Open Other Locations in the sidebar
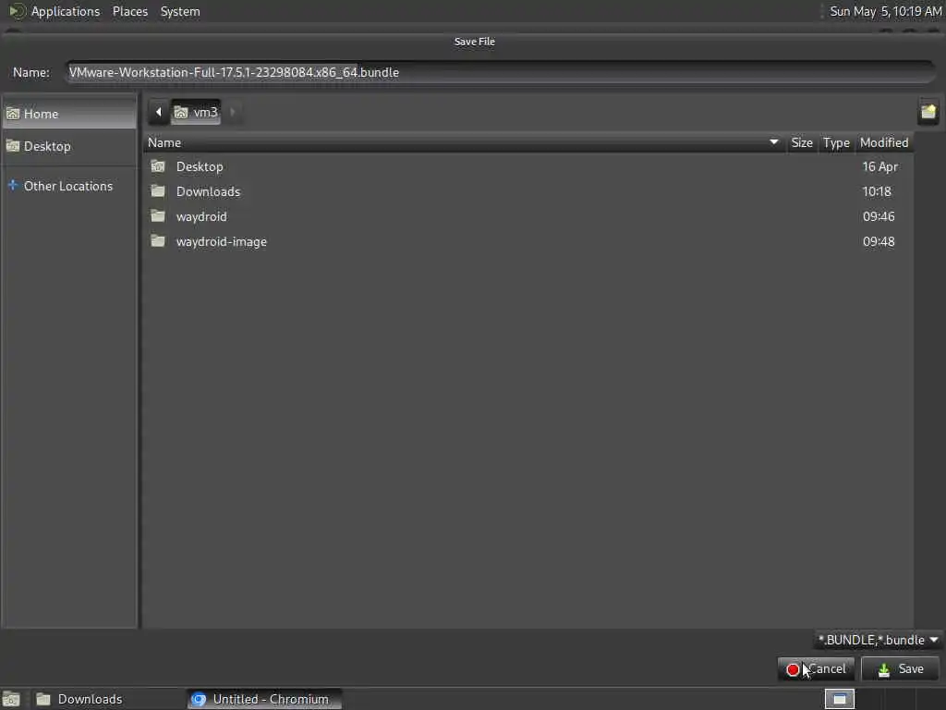This screenshot has height=710, width=946. [x=69, y=186]
